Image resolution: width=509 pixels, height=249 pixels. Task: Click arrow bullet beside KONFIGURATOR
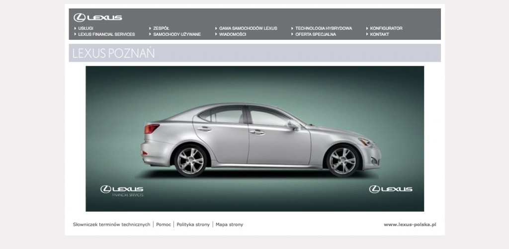pos(367,28)
